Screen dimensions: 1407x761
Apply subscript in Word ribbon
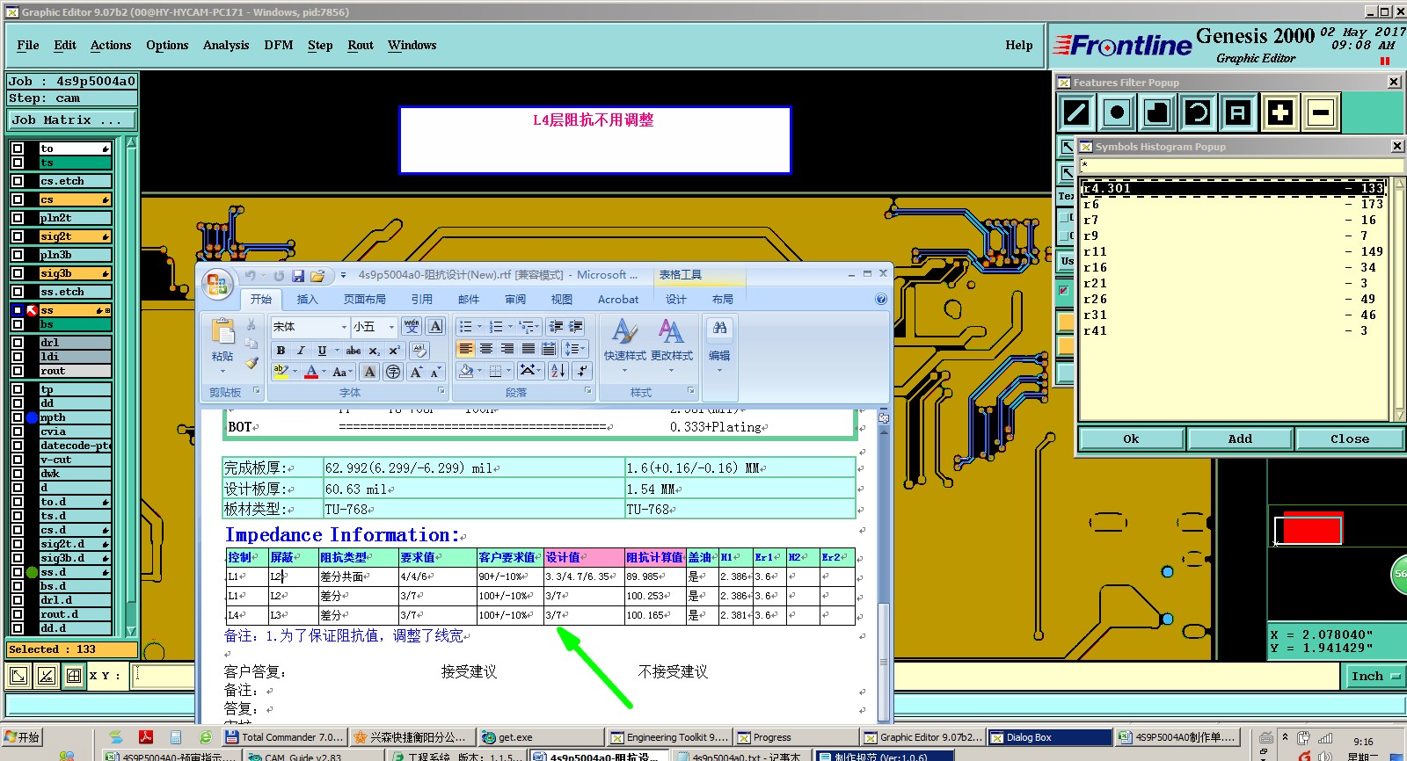coord(374,351)
